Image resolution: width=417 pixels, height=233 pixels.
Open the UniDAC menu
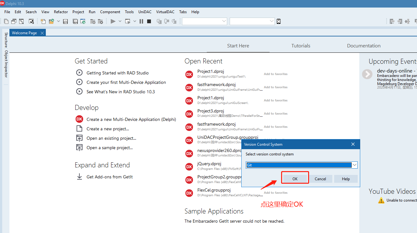(145, 12)
